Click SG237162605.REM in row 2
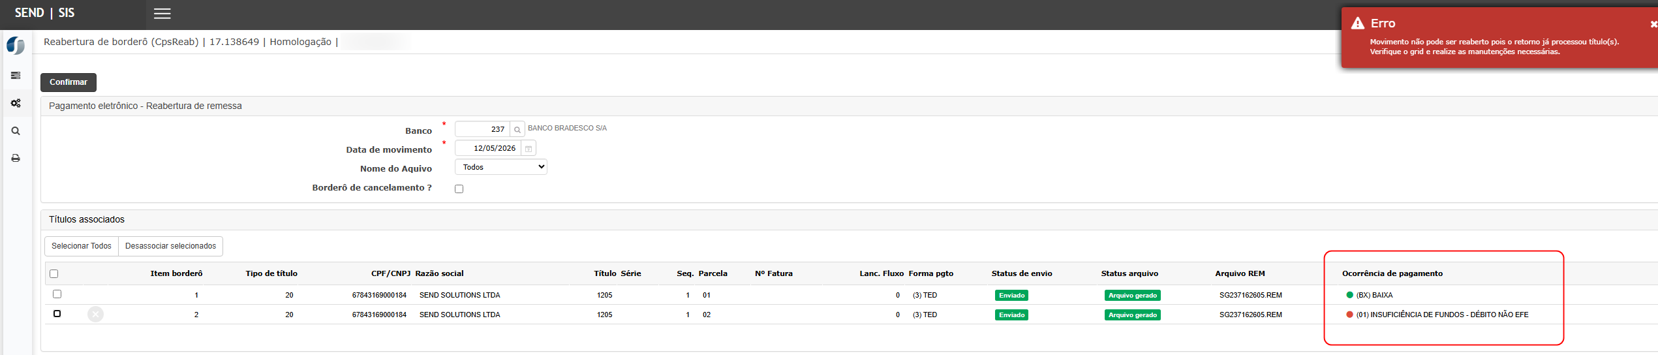1658x355 pixels. coord(1250,315)
